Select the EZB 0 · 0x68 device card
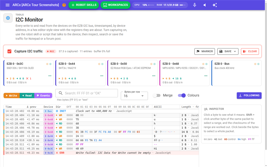This screenshot has width=267, height=167. (184, 73)
